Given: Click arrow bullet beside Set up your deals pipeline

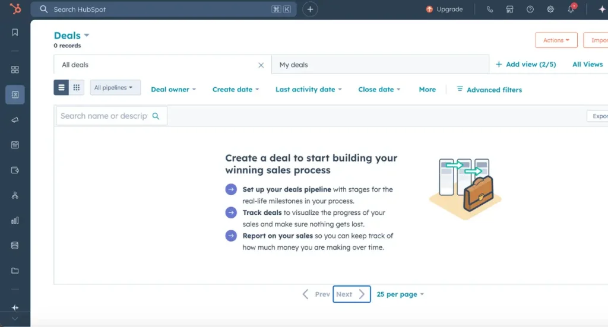Looking at the screenshot, I should pyautogui.click(x=231, y=189).
